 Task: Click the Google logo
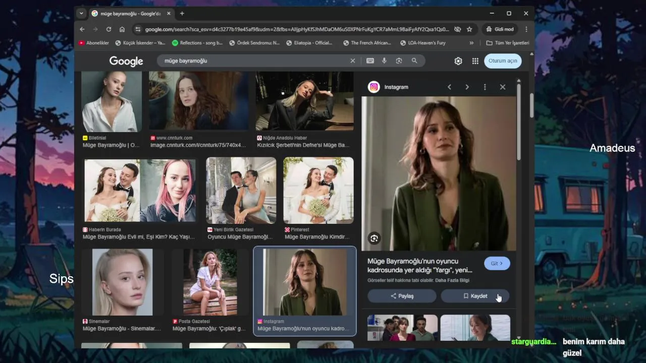(x=126, y=62)
